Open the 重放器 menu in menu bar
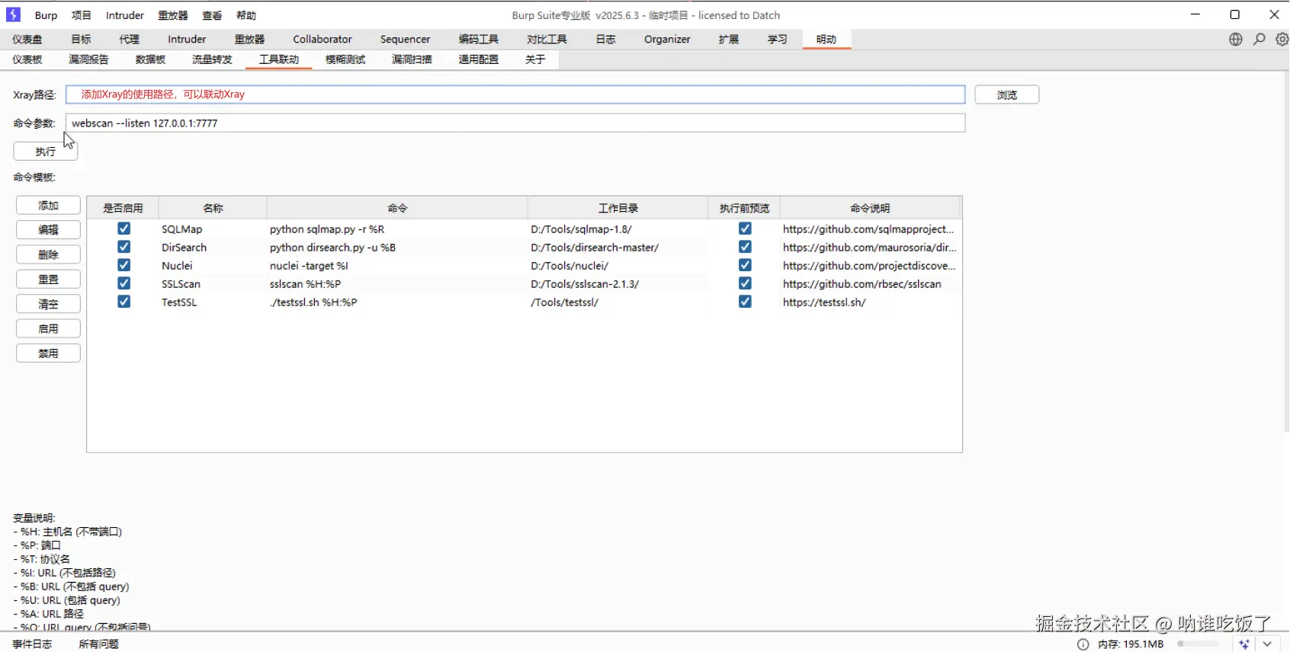This screenshot has height=652, width=1290. (x=173, y=15)
